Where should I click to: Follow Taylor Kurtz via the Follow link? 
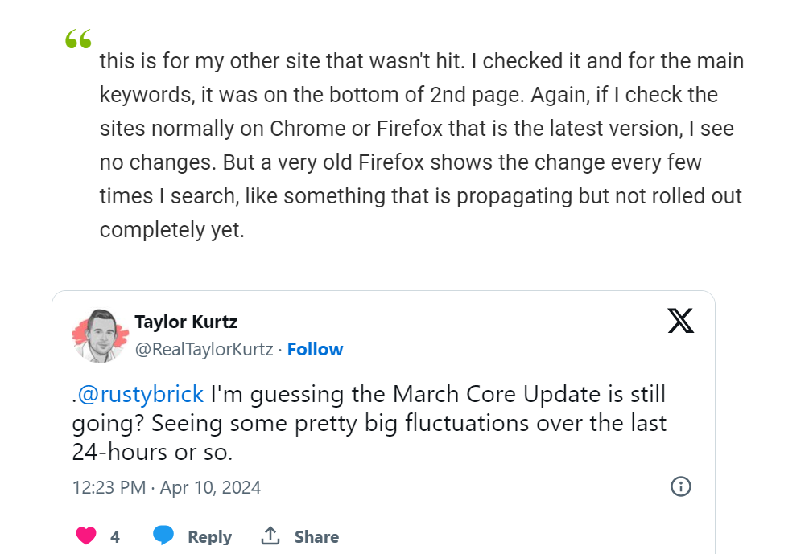coord(315,349)
